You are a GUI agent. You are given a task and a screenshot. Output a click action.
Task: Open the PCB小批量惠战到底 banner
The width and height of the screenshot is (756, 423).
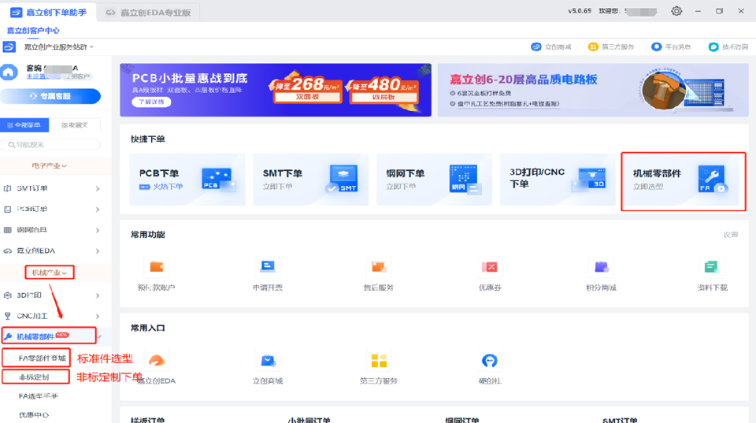pyautogui.click(x=276, y=90)
